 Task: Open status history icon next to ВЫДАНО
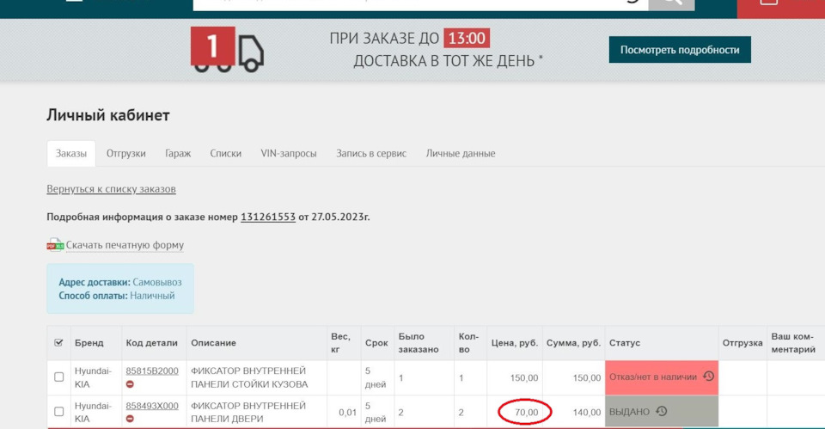[662, 411]
